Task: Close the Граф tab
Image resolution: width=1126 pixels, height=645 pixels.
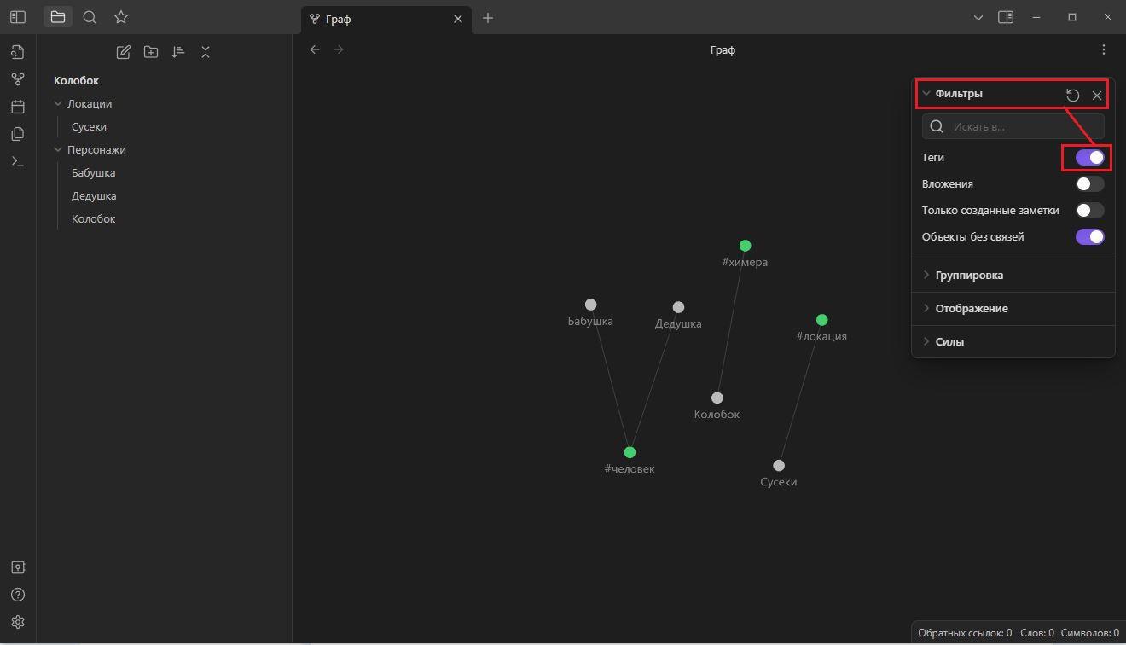Action: coord(458,19)
